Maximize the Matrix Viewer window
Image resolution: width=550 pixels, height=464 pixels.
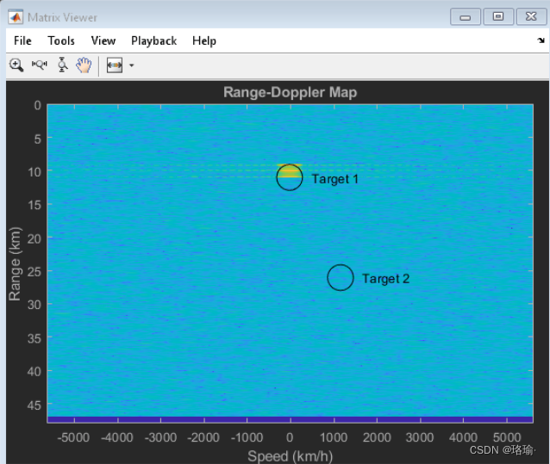(498, 16)
